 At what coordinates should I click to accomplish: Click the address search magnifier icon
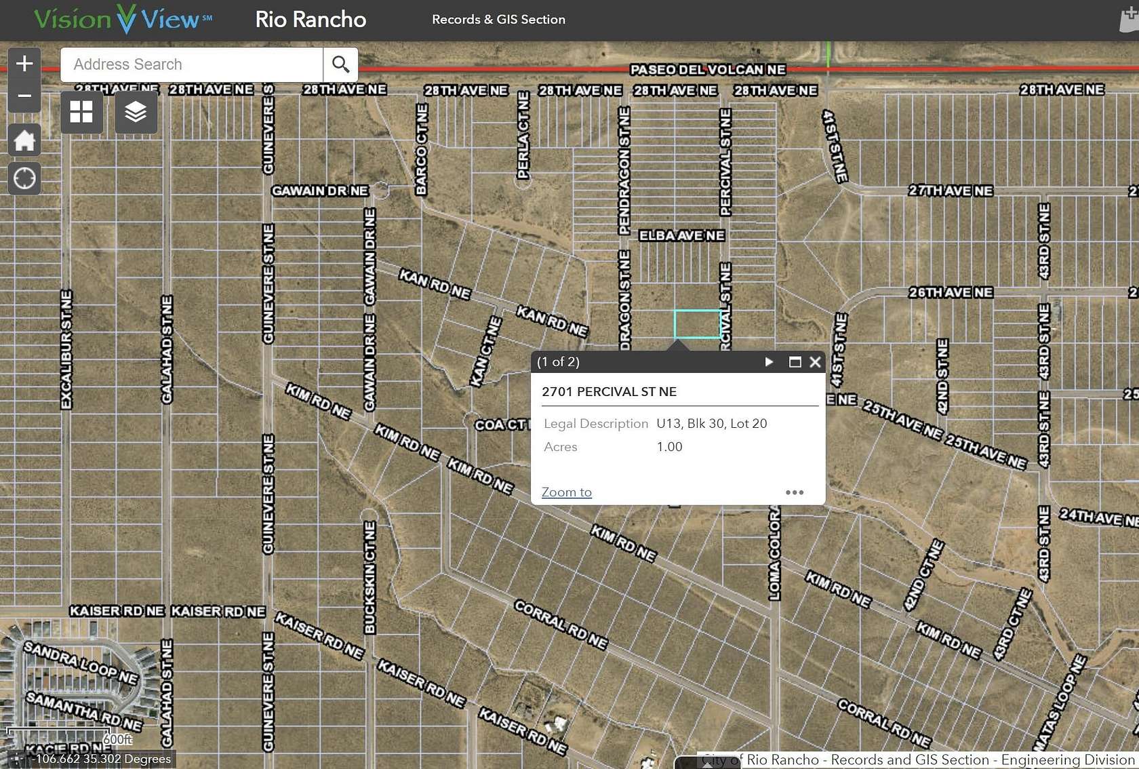[340, 64]
